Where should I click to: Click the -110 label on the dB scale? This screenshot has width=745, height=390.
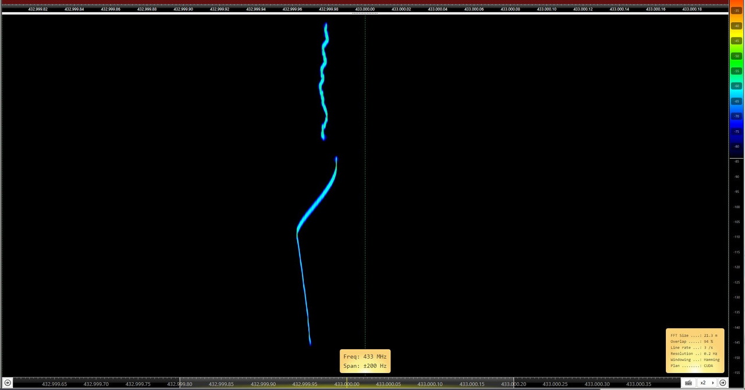click(x=736, y=237)
